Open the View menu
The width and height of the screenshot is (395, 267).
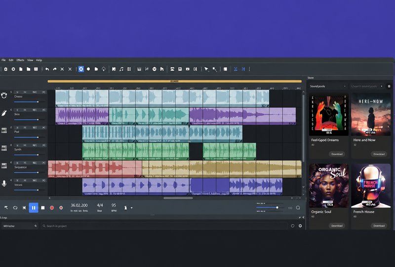(30, 60)
